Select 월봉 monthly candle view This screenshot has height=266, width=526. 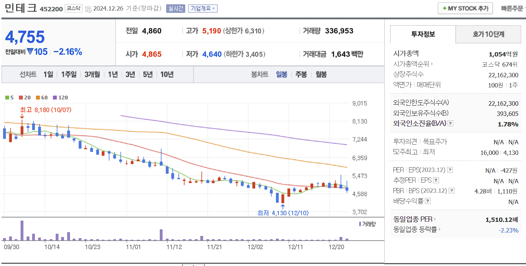pyautogui.click(x=320, y=74)
